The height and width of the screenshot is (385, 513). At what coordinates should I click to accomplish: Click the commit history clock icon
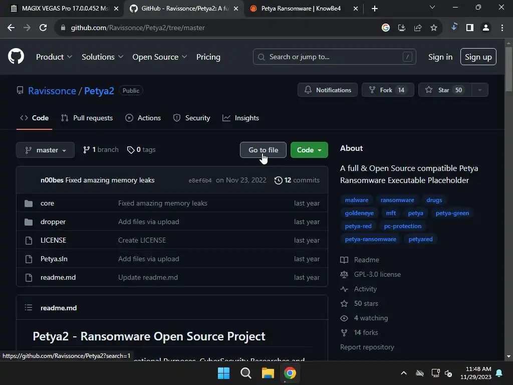pyautogui.click(x=279, y=180)
